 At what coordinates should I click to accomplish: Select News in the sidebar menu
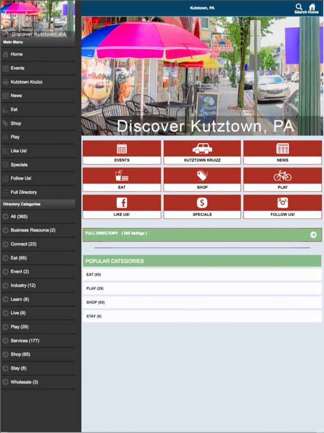click(38, 96)
